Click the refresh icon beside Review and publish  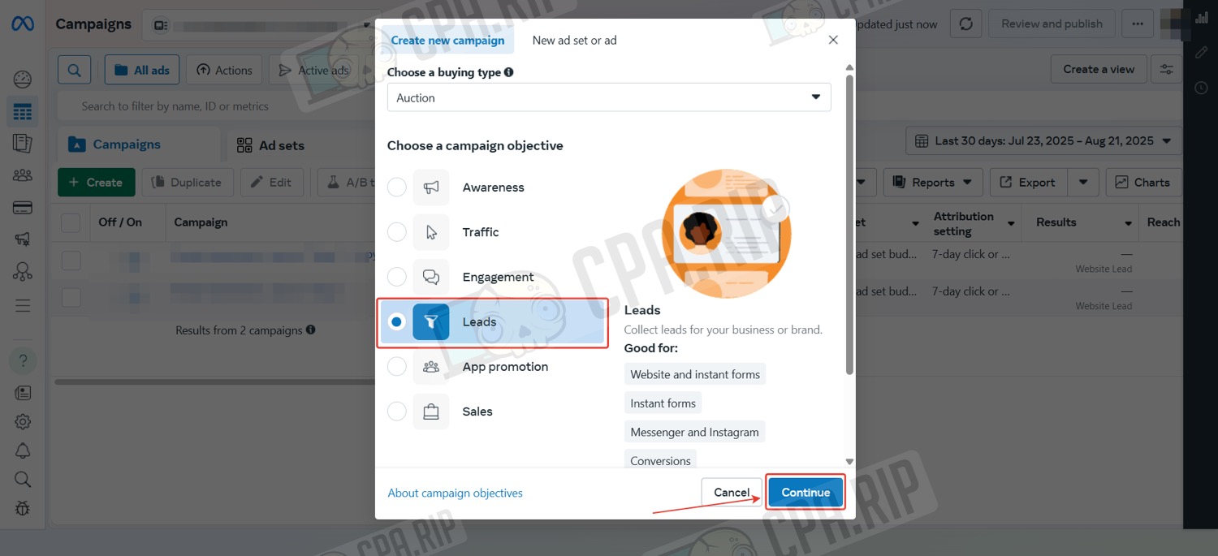(x=965, y=24)
